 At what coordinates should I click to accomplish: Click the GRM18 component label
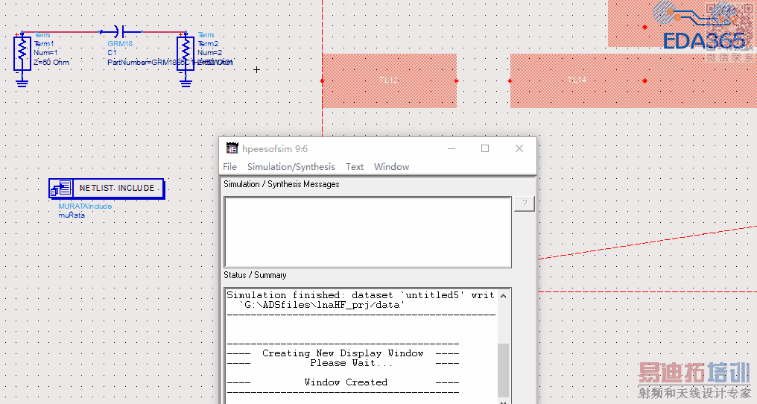click(x=120, y=43)
